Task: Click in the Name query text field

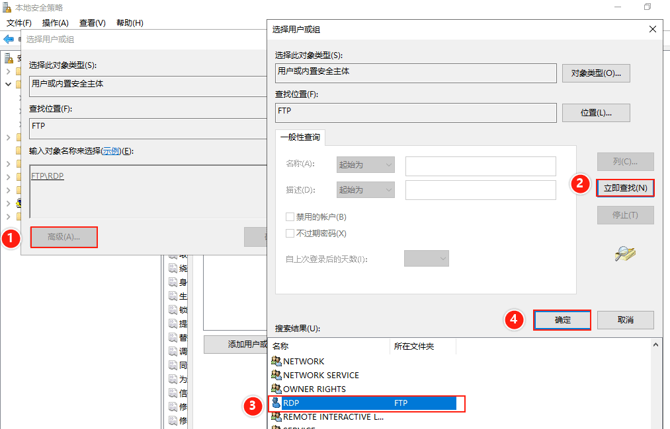Action: pyautogui.click(x=481, y=166)
